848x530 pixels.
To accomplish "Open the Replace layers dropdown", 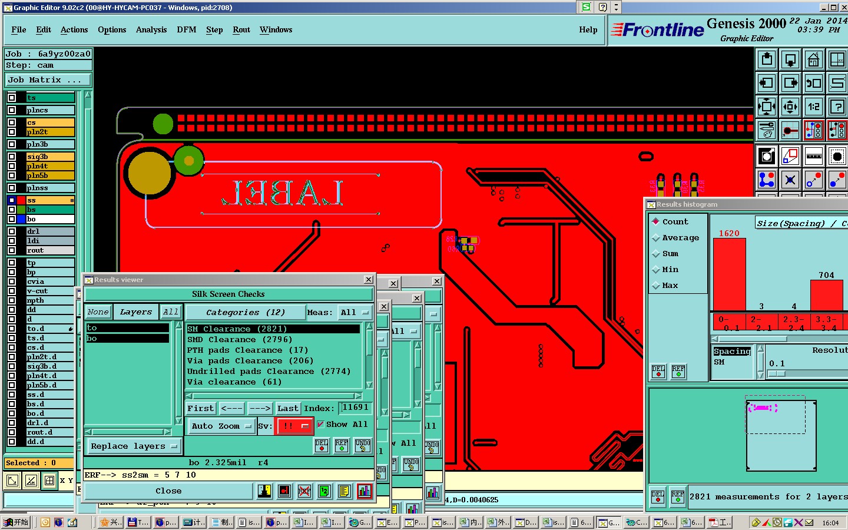I will (x=134, y=446).
